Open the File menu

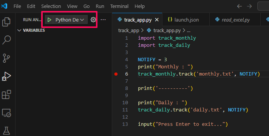click(17, 6)
